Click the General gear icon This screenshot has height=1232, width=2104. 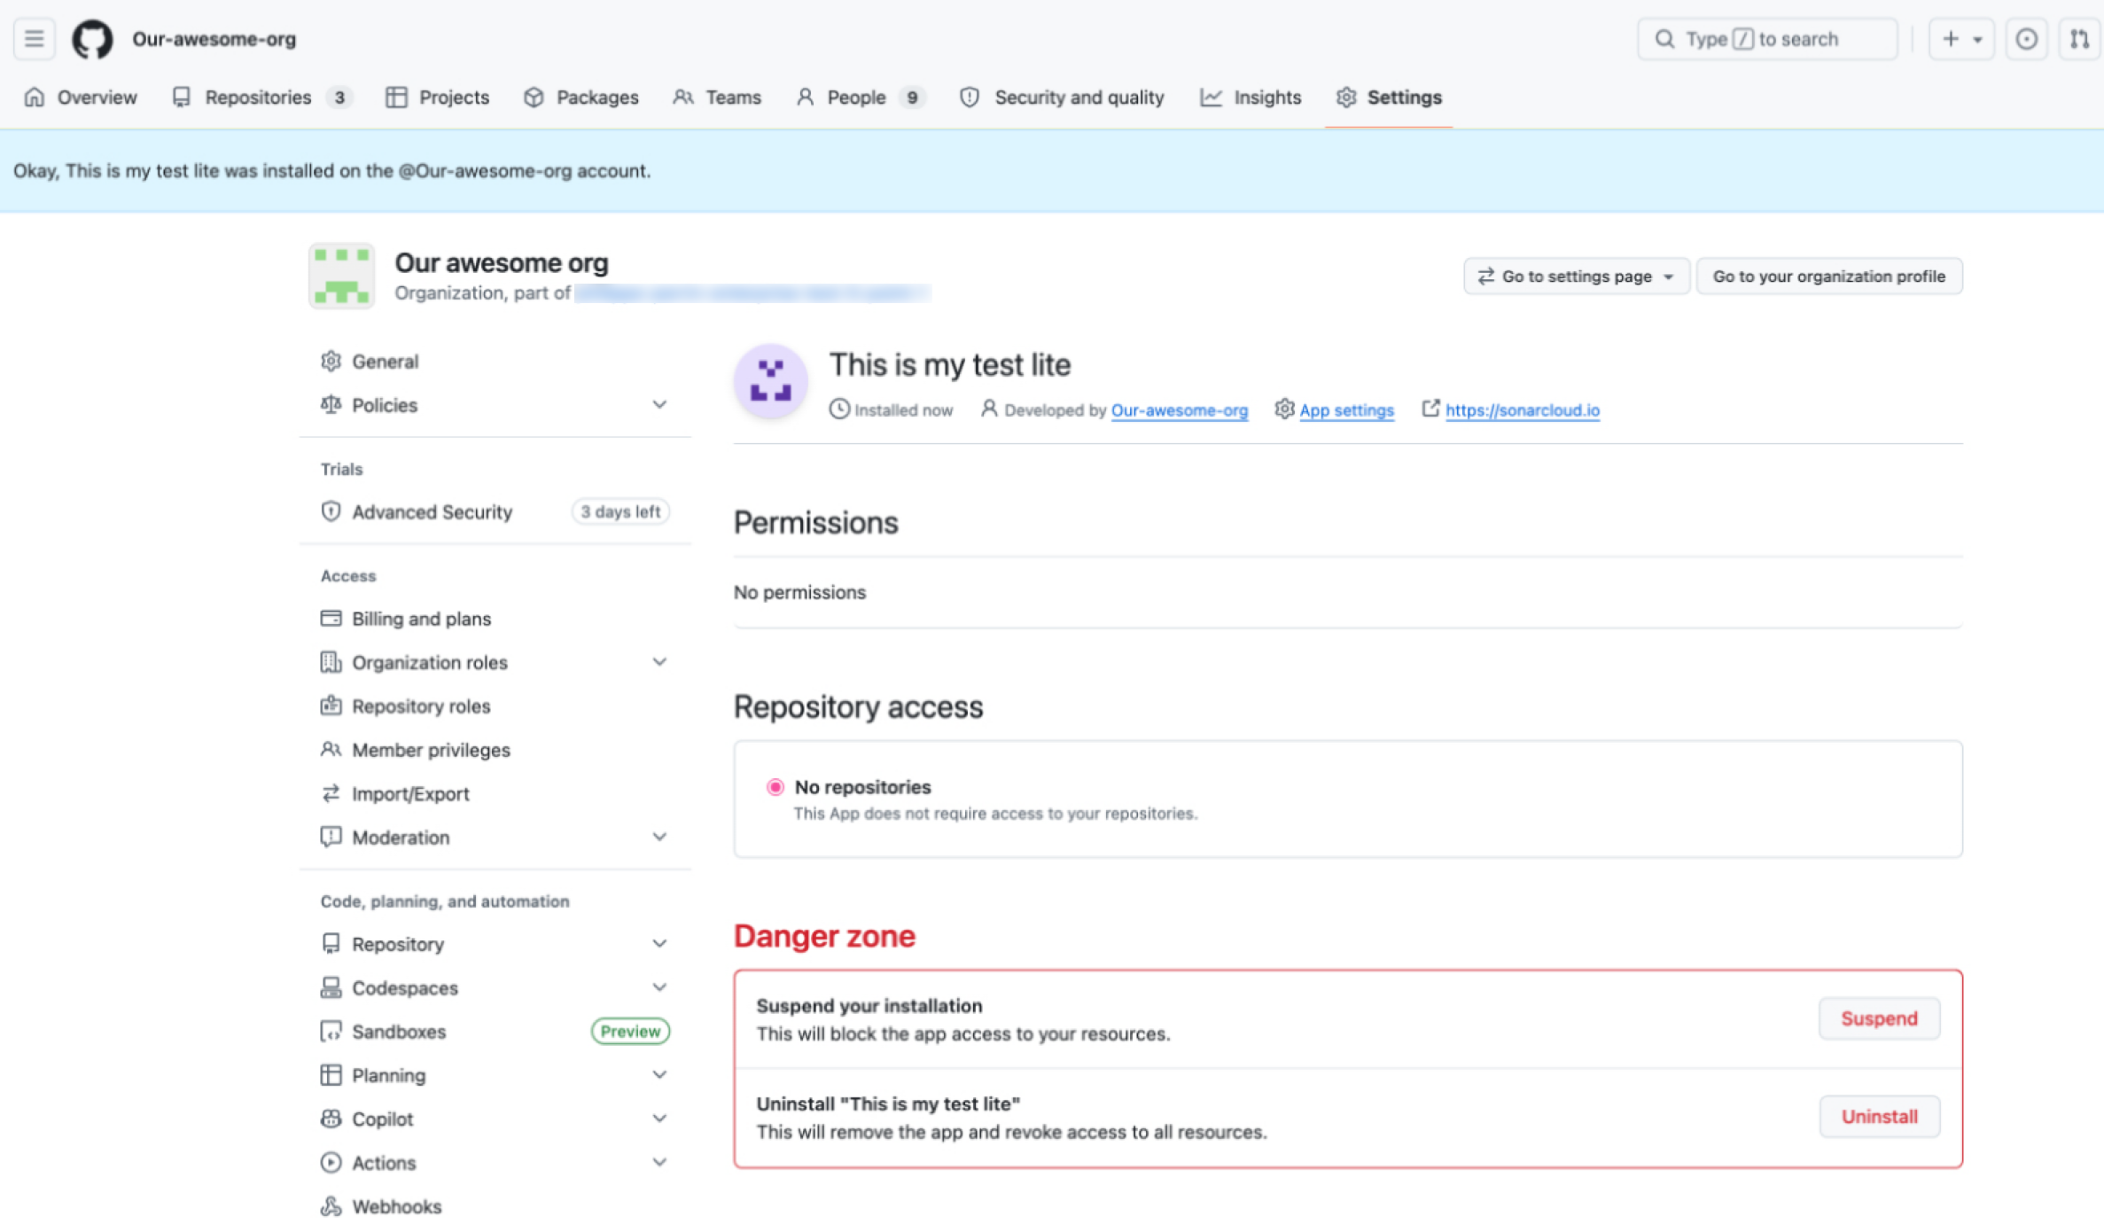[331, 362]
